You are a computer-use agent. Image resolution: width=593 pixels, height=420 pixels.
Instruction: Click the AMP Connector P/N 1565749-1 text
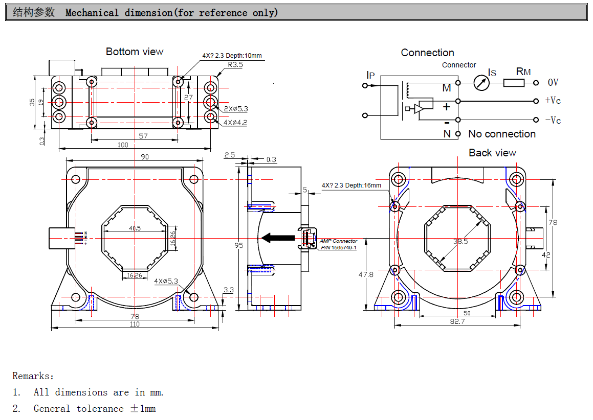click(338, 244)
